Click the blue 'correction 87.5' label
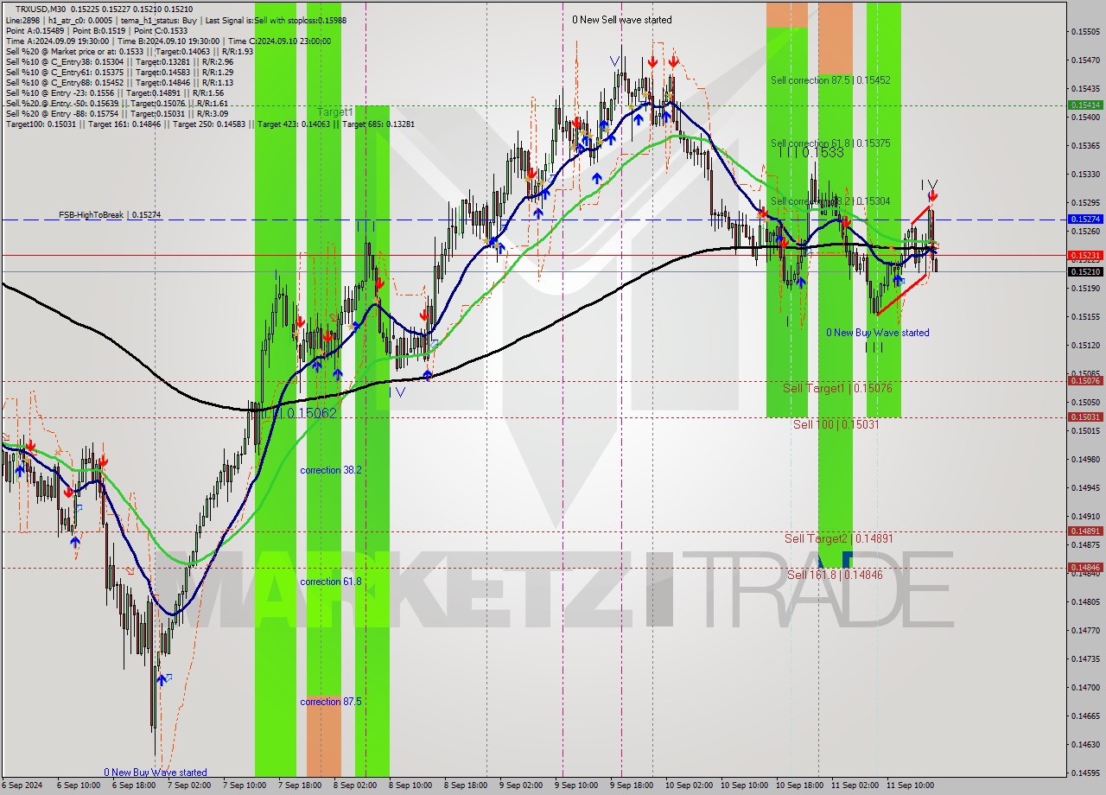This screenshot has width=1106, height=795. pos(331,702)
